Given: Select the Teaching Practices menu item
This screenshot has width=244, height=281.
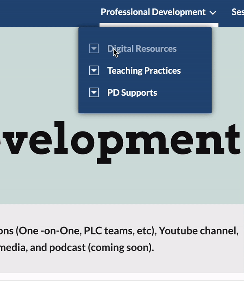Looking at the screenshot, I should click(x=144, y=70).
